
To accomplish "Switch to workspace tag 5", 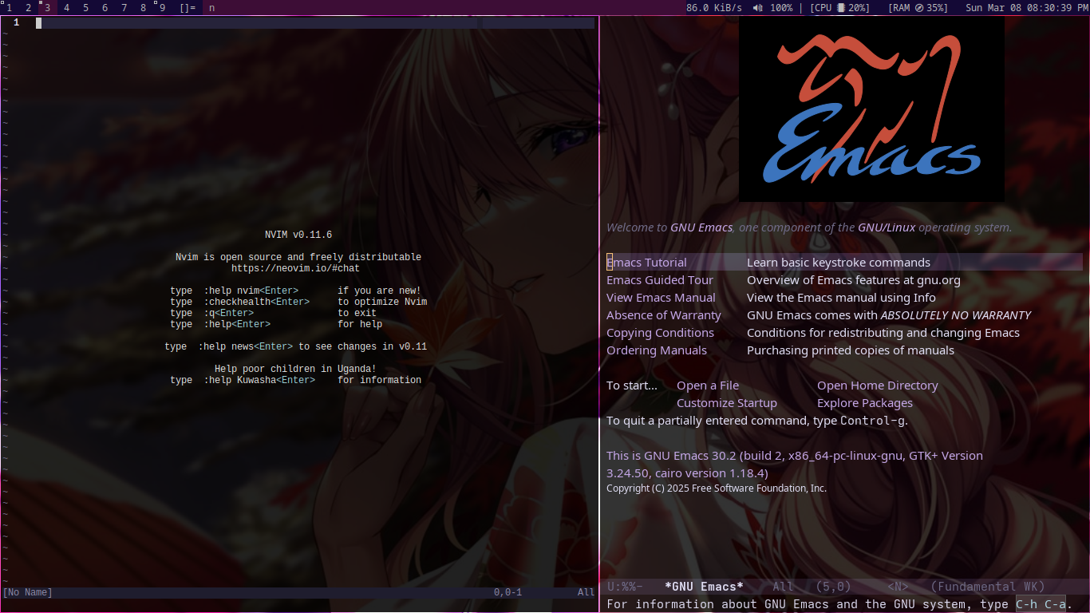I will click(86, 7).
